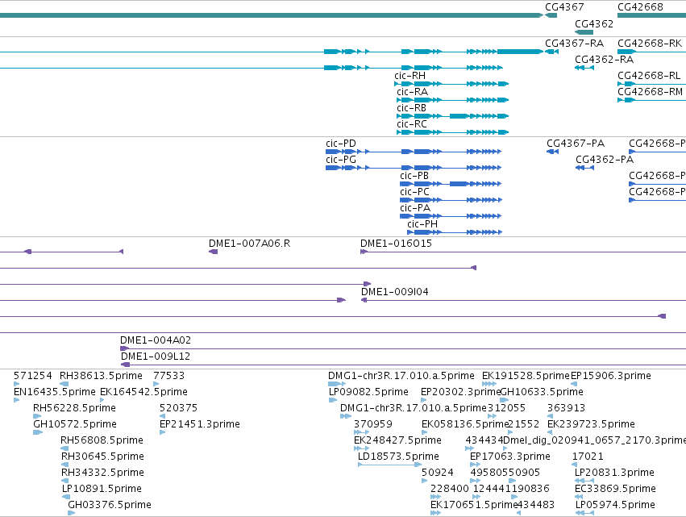Screen dimensions: 686x517
Task: Click the RH30645.5prime EST label
Action: click(x=102, y=457)
